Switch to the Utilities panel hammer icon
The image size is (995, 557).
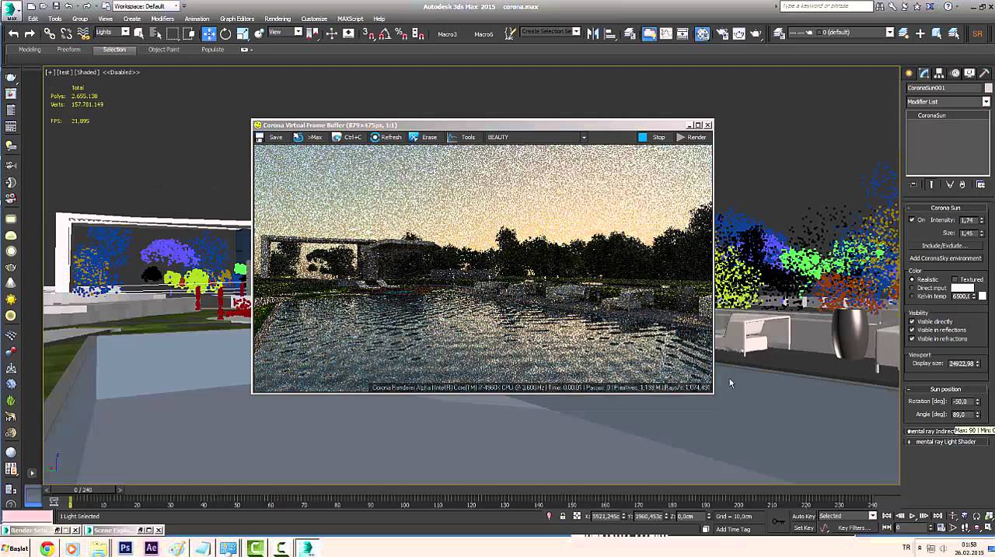click(984, 73)
